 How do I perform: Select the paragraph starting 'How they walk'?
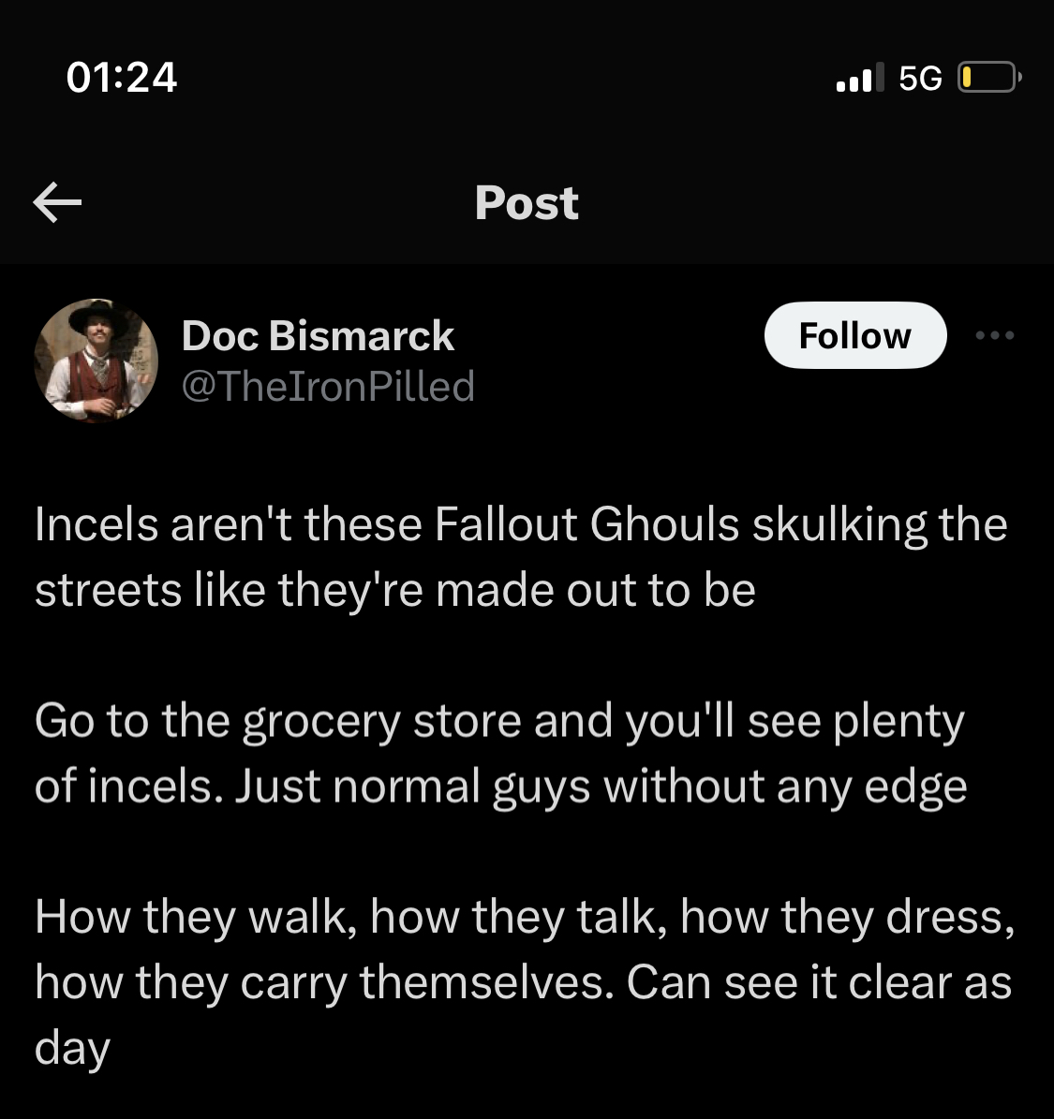(x=525, y=982)
